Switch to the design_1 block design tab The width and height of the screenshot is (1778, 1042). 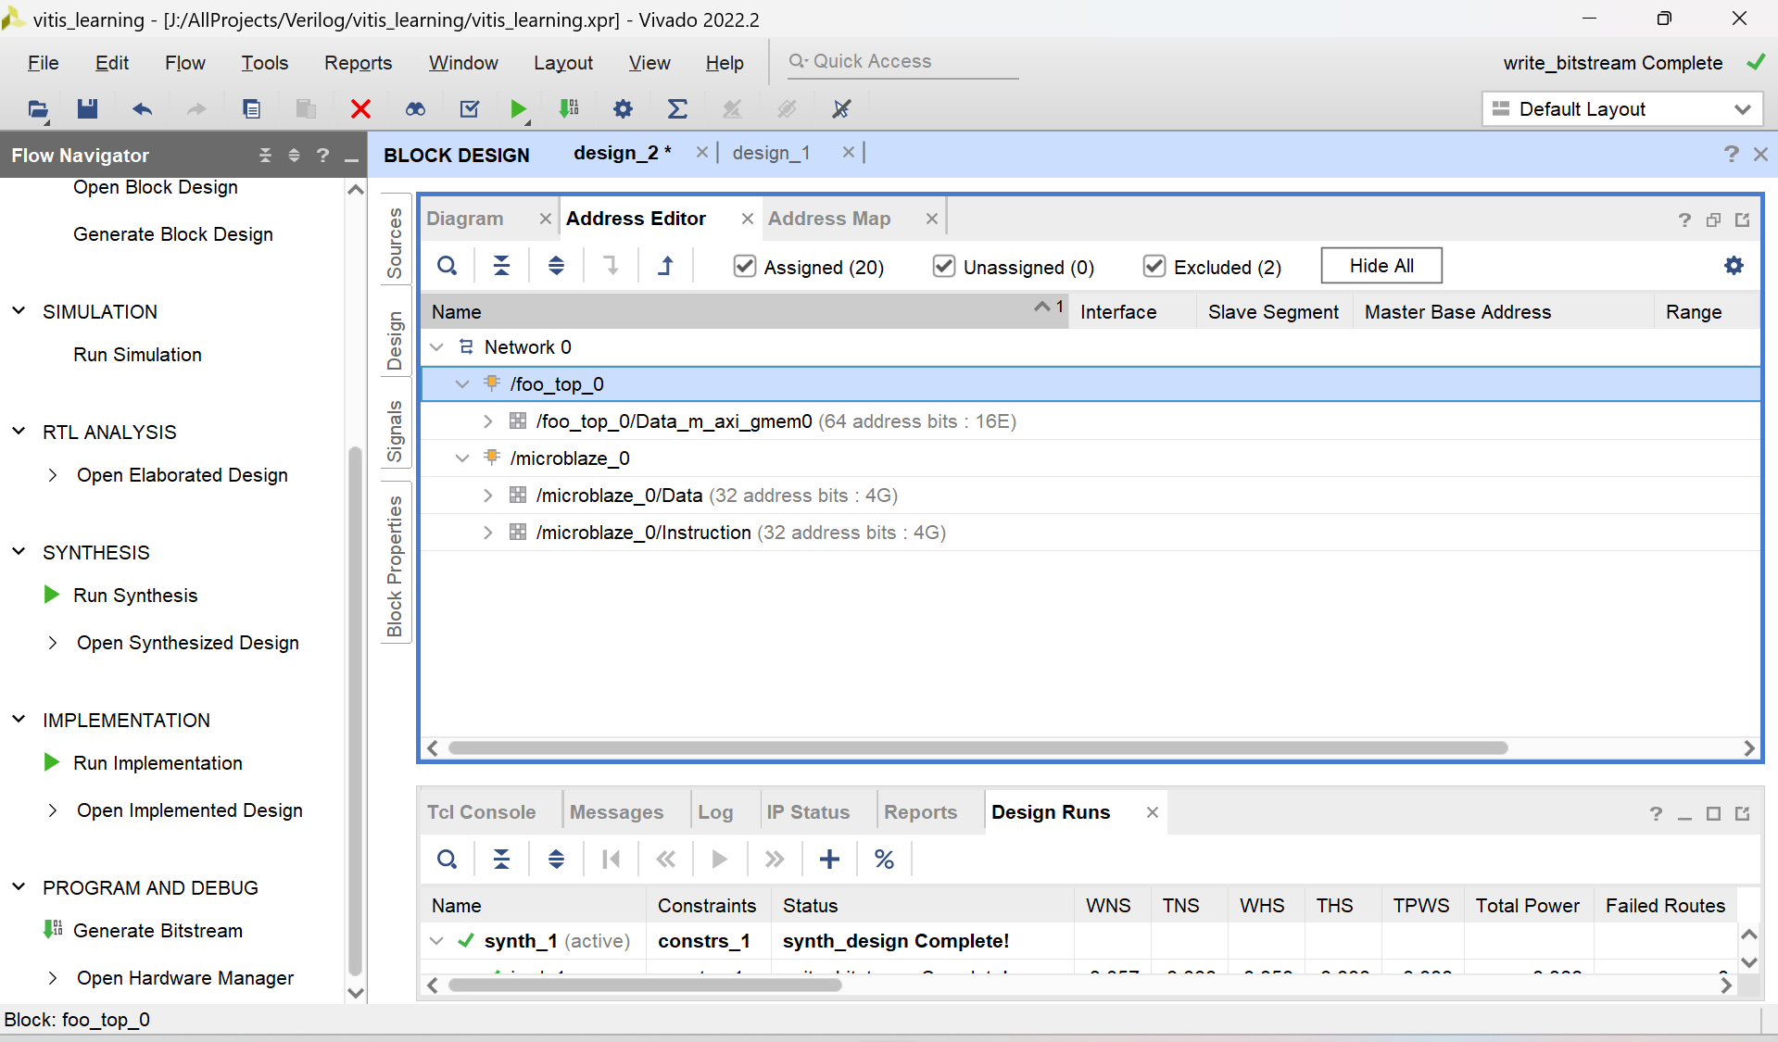(x=771, y=153)
